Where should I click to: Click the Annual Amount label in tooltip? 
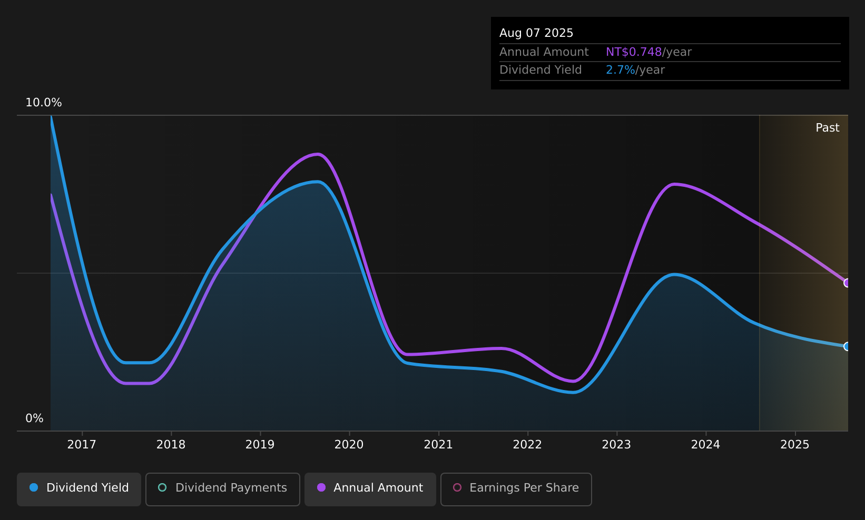click(544, 52)
